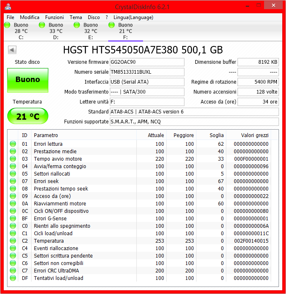Viewport: 286px width, 294px height.
Task: Open the Funzioni menu
Action: (x=54, y=17)
